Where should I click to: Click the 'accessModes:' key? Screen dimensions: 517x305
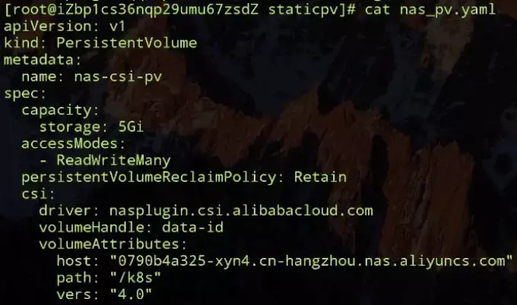coord(73,144)
